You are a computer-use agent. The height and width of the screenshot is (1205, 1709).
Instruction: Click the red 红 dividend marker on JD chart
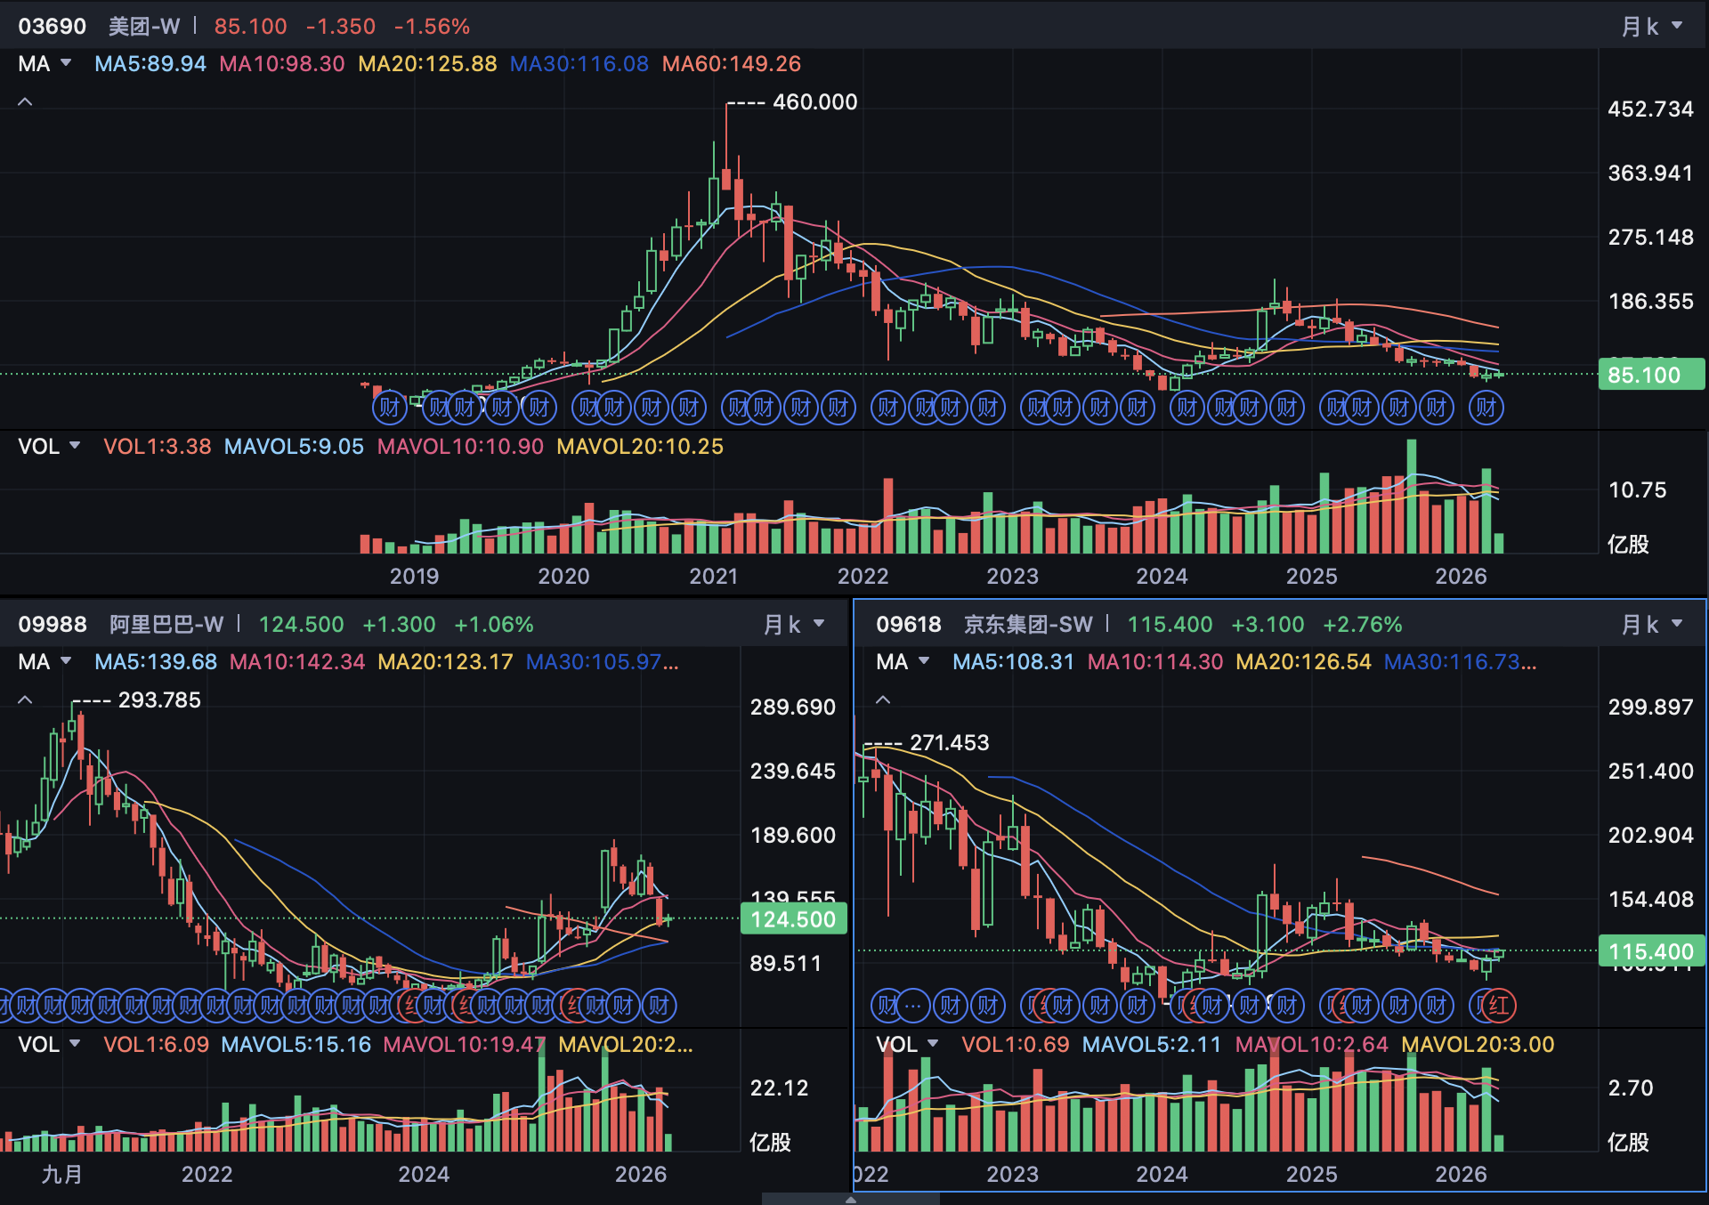point(1500,1006)
